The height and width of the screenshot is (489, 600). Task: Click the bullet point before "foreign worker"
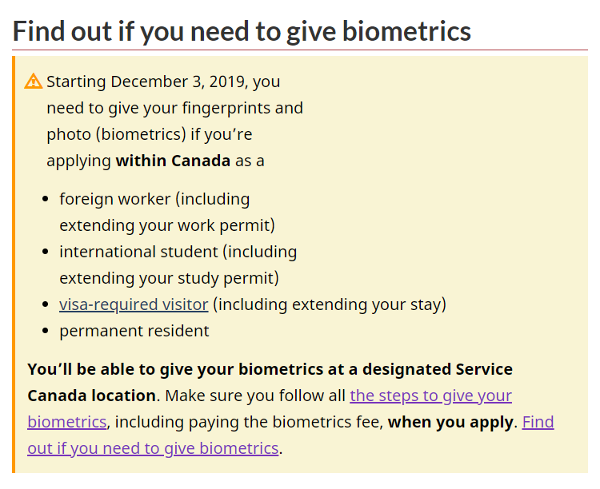[x=47, y=199]
